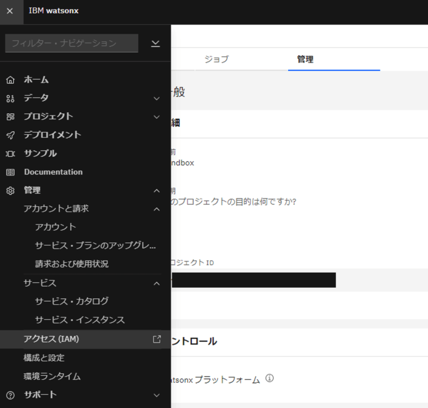Click the collapse-all icon beside the filter field
The image size is (428, 408).
[156, 43]
